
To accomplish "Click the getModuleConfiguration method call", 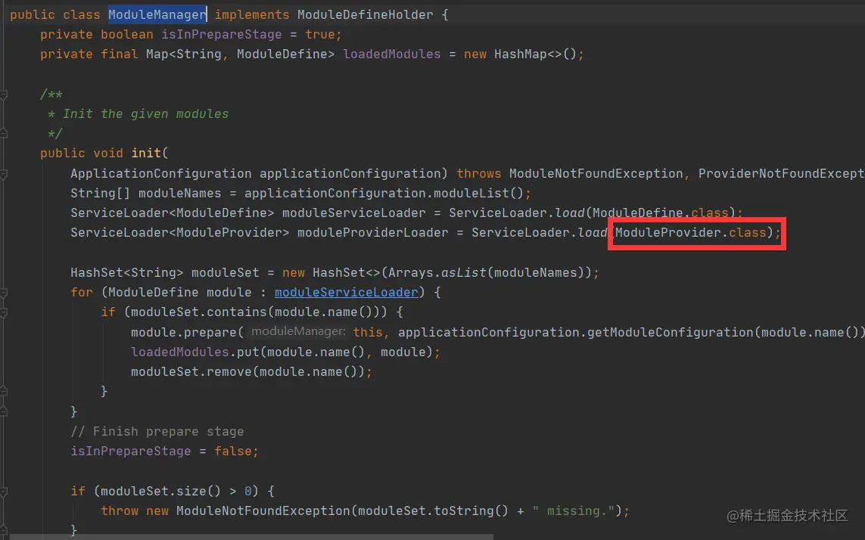I will click(x=671, y=332).
